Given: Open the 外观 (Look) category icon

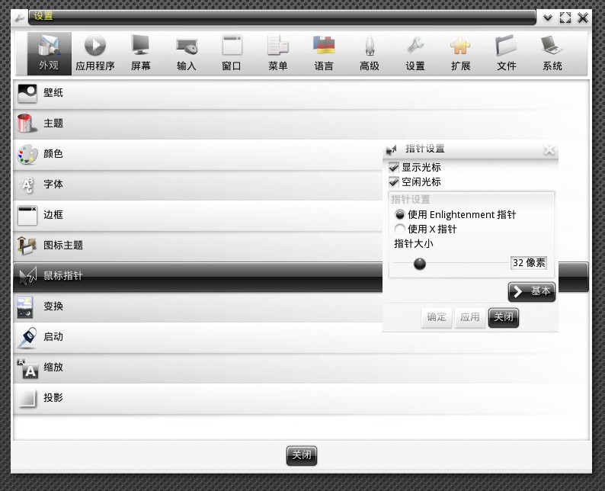Looking at the screenshot, I should pyautogui.click(x=49, y=53).
